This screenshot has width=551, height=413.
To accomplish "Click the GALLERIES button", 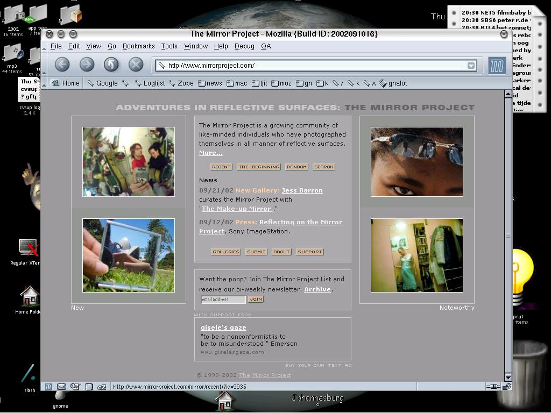I will pyautogui.click(x=226, y=252).
